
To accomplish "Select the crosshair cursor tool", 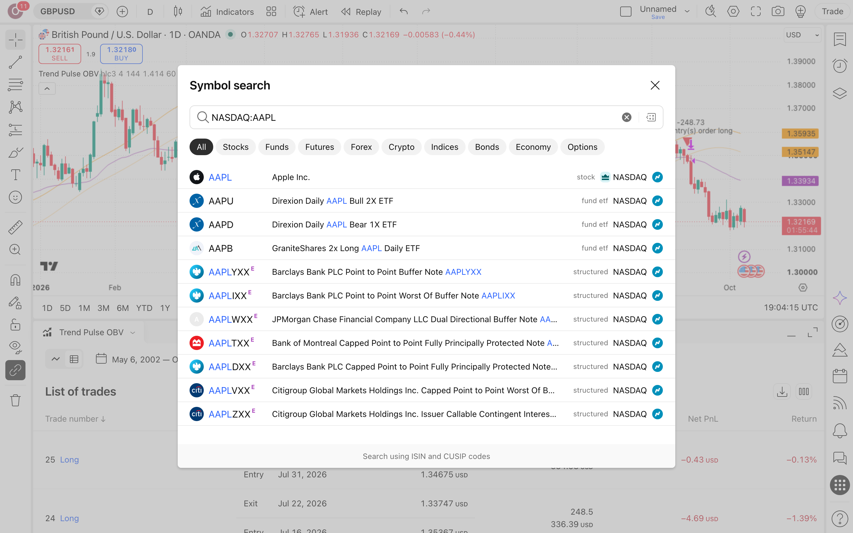I will [15, 39].
